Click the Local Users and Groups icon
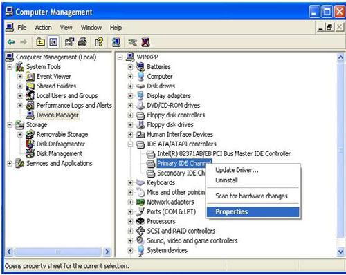 30,96
